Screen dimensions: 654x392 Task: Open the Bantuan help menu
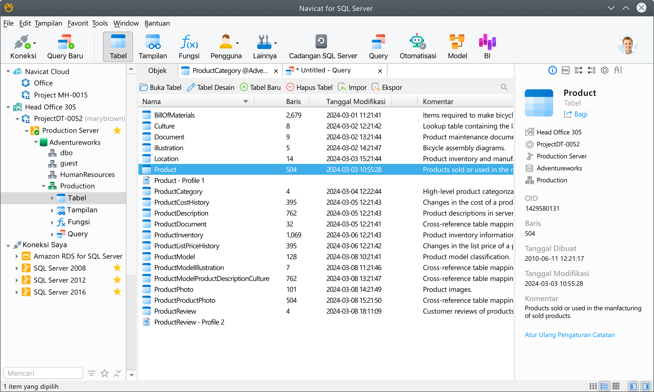(x=157, y=23)
